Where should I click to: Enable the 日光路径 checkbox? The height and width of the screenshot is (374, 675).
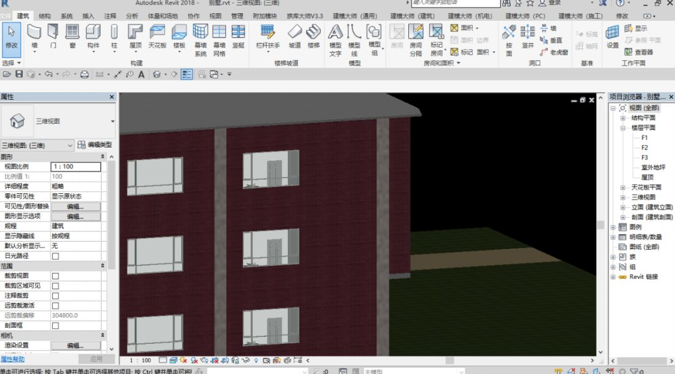click(56, 256)
